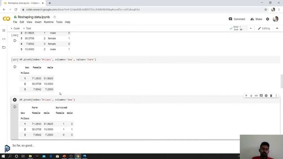Open Task View on taskbar
Screen dimensions: 283x159
click(x=23, y=156)
